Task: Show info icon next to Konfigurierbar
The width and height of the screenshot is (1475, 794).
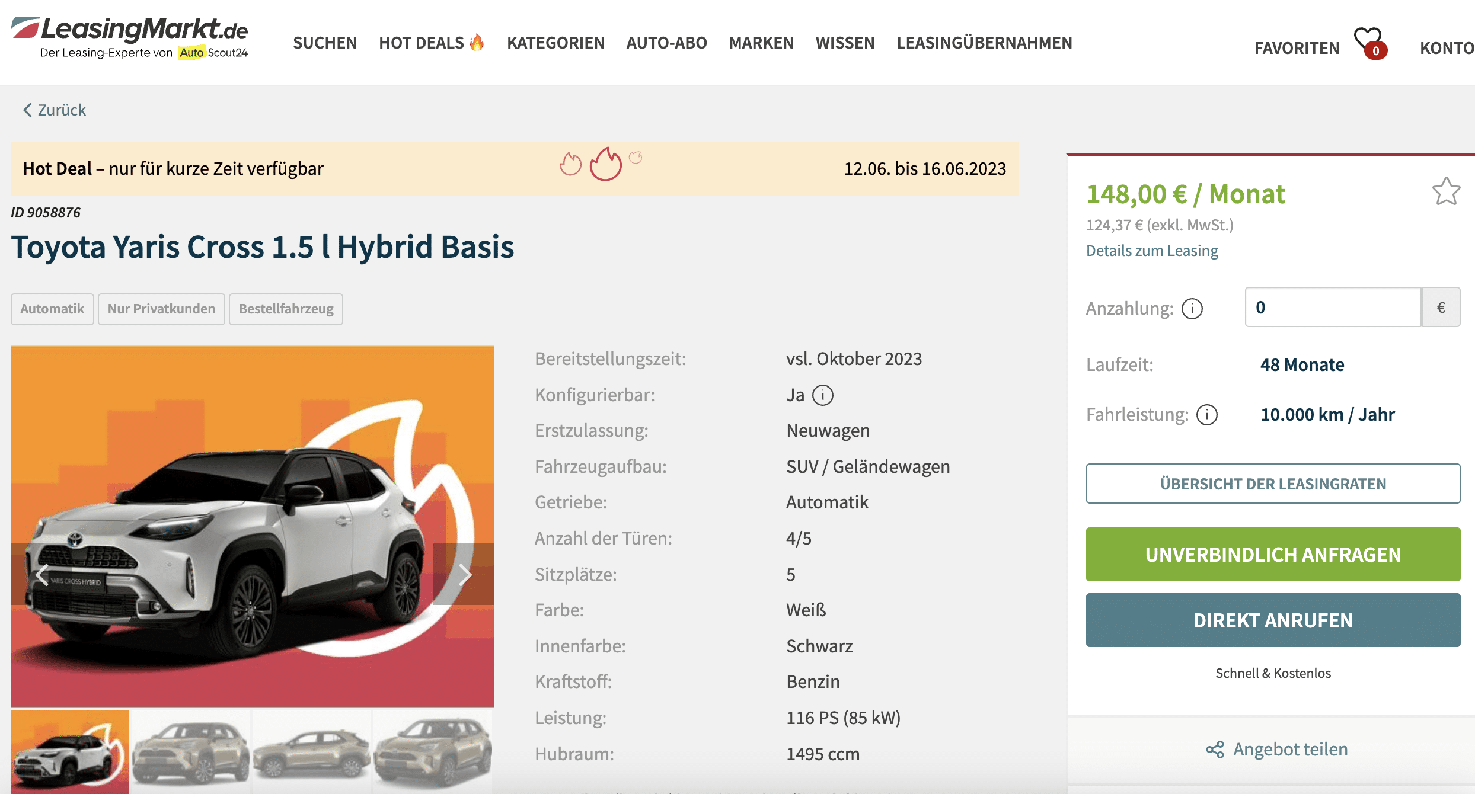Action: click(x=822, y=395)
